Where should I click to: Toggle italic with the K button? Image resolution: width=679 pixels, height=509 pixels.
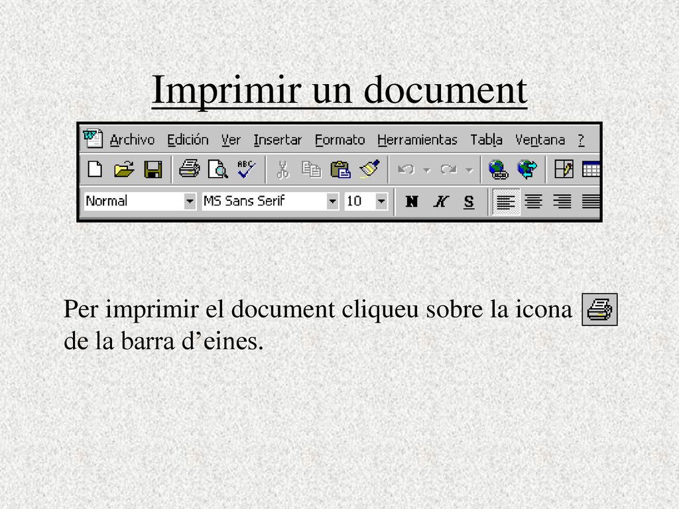(440, 201)
